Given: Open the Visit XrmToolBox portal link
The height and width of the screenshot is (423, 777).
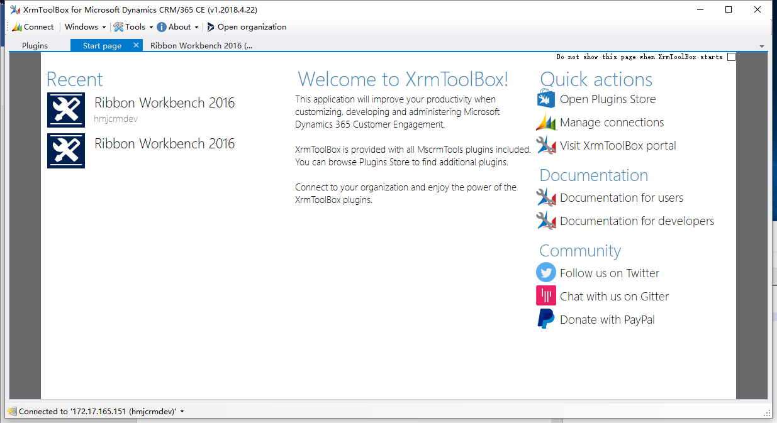Looking at the screenshot, I should [618, 145].
